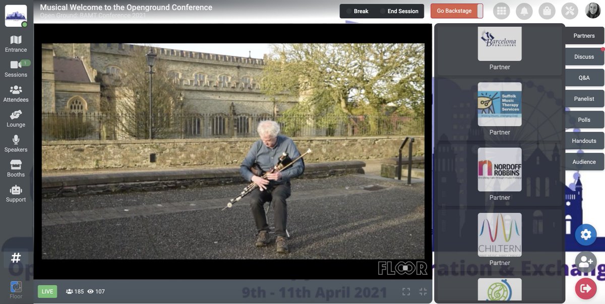Image resolution: width=605 pixels, height=304 pixels.
Task: Click the viewer count 107
Action: pos(96,291)
